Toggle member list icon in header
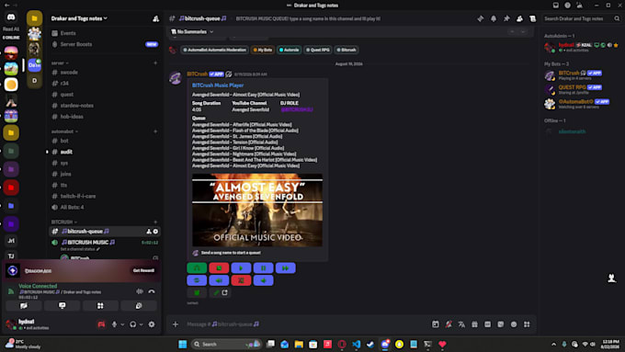 [519, 18]
